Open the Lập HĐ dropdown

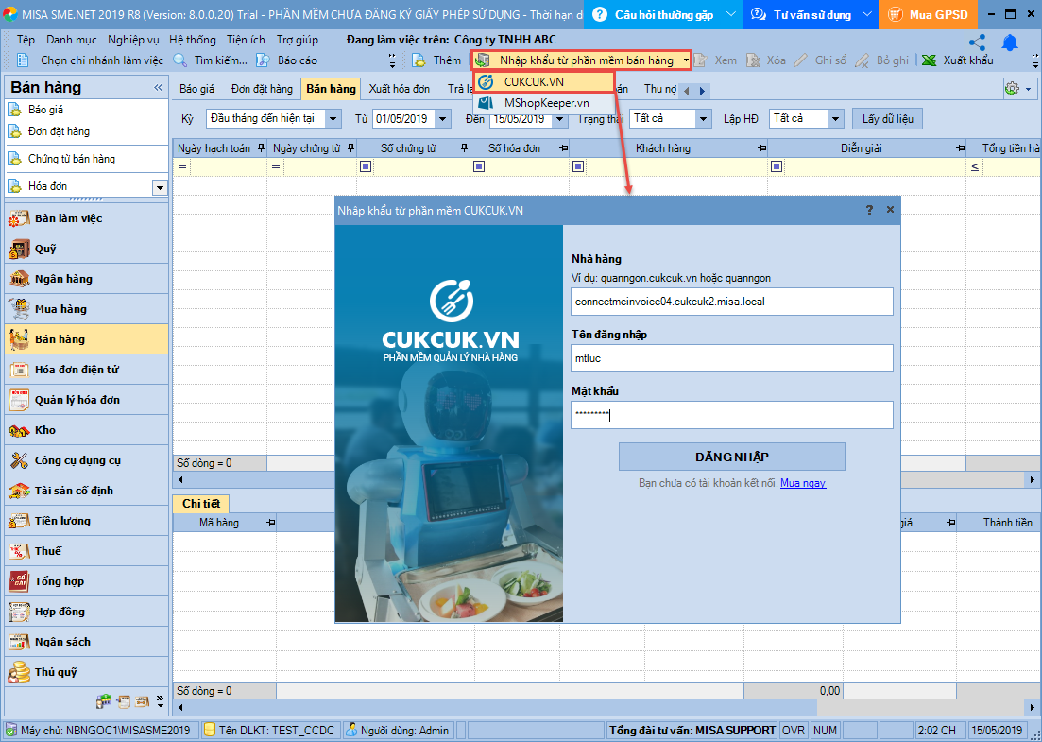point(837,119)
